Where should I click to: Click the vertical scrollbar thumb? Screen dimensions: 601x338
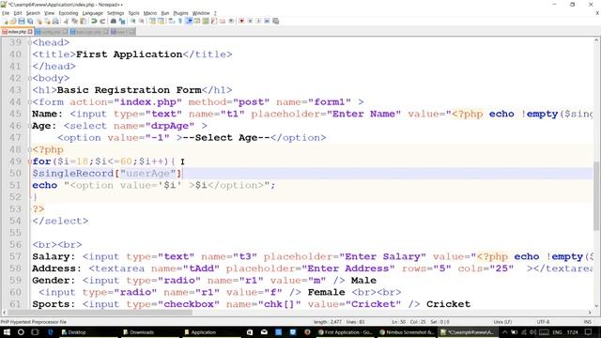[x=597, y=196]
